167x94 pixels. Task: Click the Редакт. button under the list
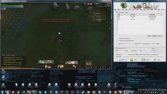pyautogui.click(x=155, y=36)
